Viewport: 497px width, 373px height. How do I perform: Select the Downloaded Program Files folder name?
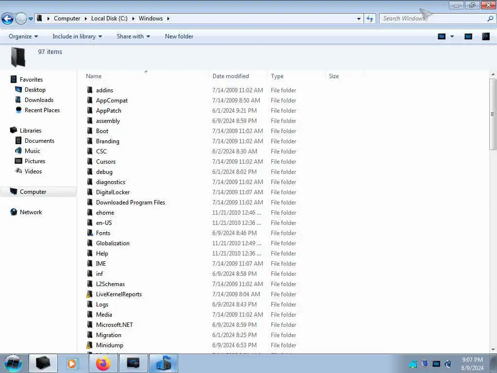[130, 203]
